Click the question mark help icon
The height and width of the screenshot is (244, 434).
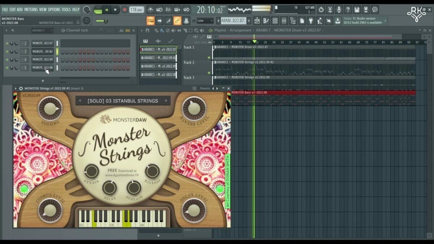pos(348,9)
